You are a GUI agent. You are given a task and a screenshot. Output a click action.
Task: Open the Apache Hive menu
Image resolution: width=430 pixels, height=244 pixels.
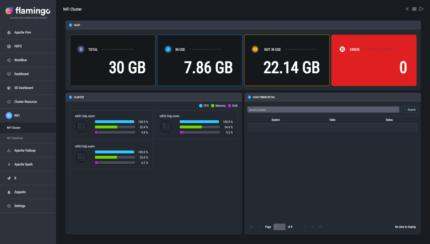click(28, 32)
